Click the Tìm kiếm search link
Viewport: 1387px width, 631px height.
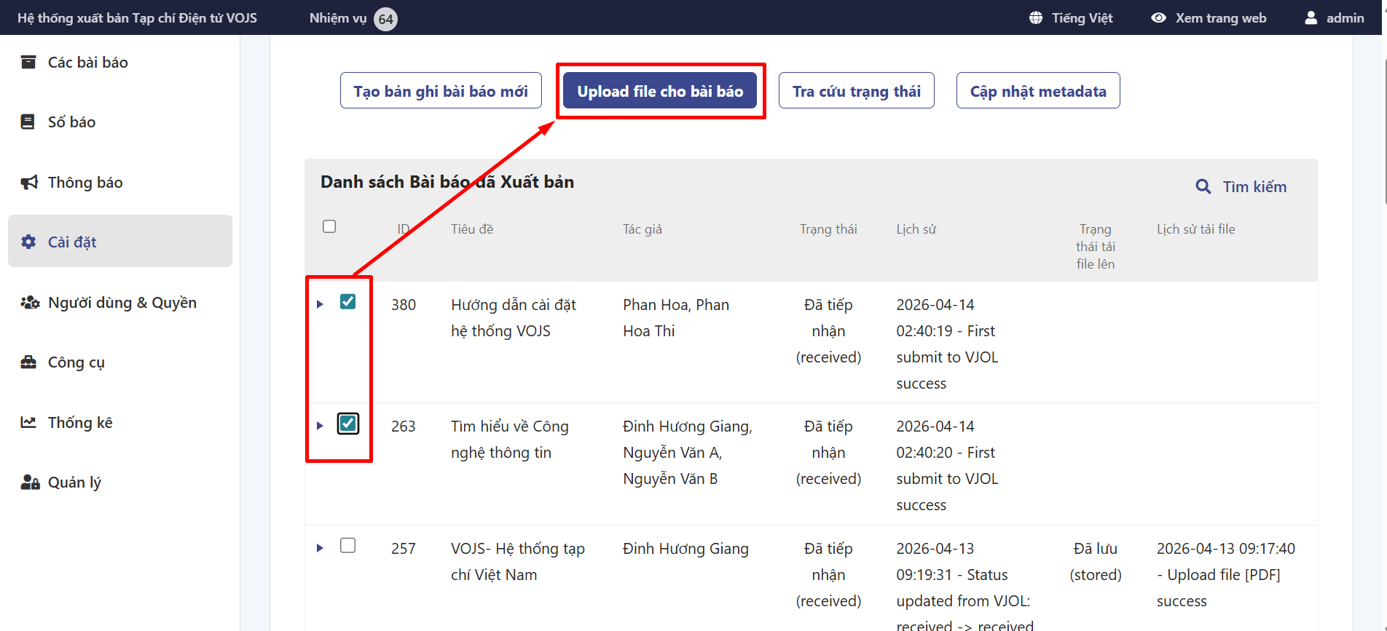tap(1241, 187)
